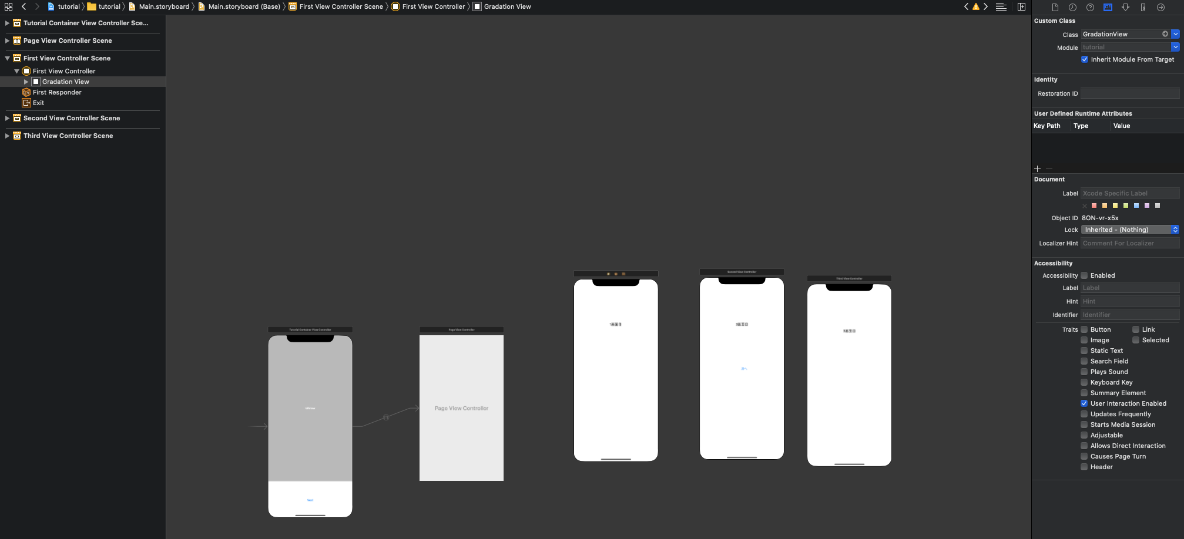Screen dimensions: 1184x539
Task: Show the Connections inspector
Action: pyautogui.click(x=1160, y=7)
